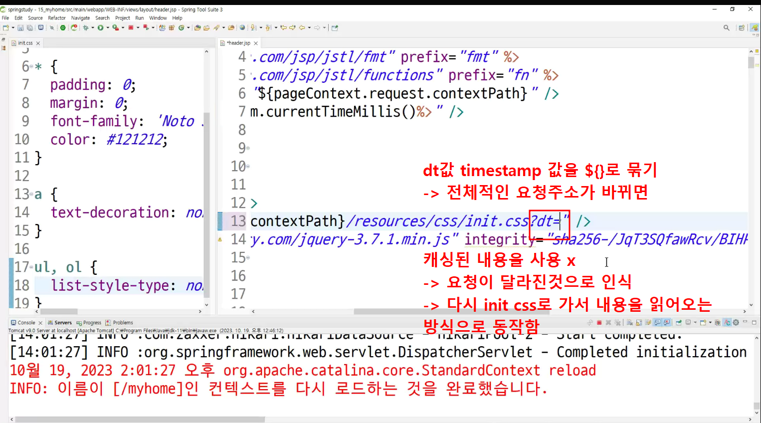
Task: Minimize the Console view panel
Action: [745, 322]
